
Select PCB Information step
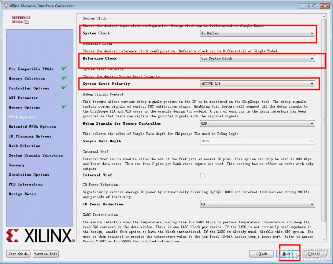[26, 184]
